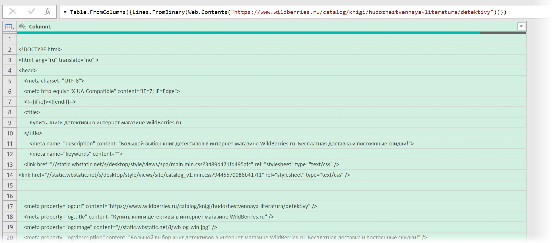The height and width of the screenshot is (243, 552).
Task: Select the X-UA-Compatible meta cell
Action: (271, 91)
